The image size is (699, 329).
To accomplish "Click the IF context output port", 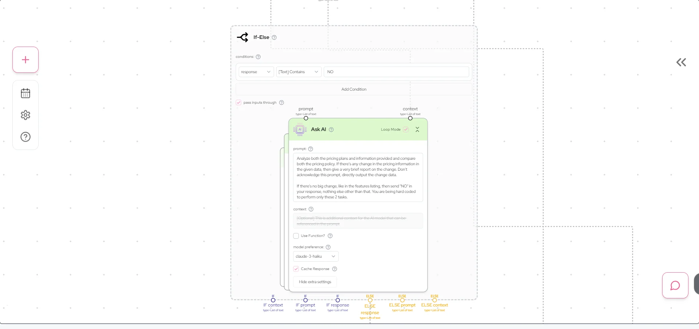I will (273, 300).
